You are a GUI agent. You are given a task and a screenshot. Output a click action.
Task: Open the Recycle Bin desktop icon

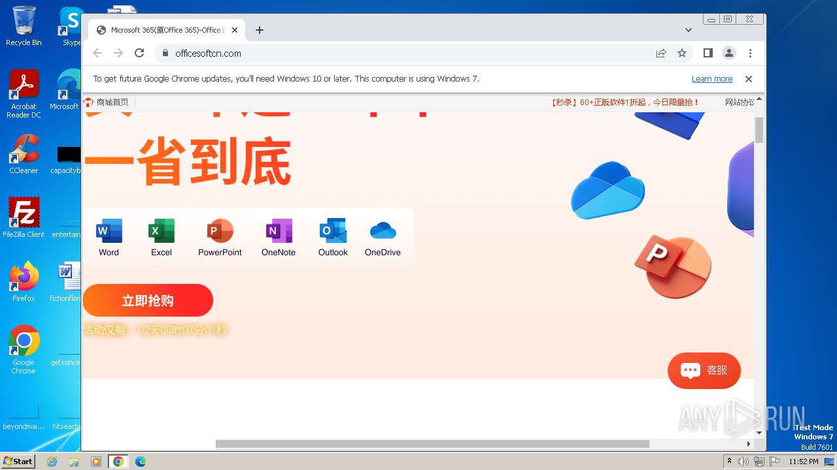point(24,26)
